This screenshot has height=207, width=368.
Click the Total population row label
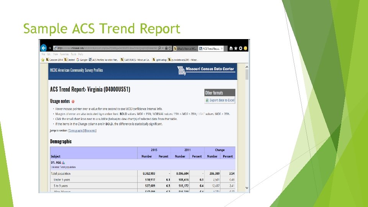tap(61, 174)
